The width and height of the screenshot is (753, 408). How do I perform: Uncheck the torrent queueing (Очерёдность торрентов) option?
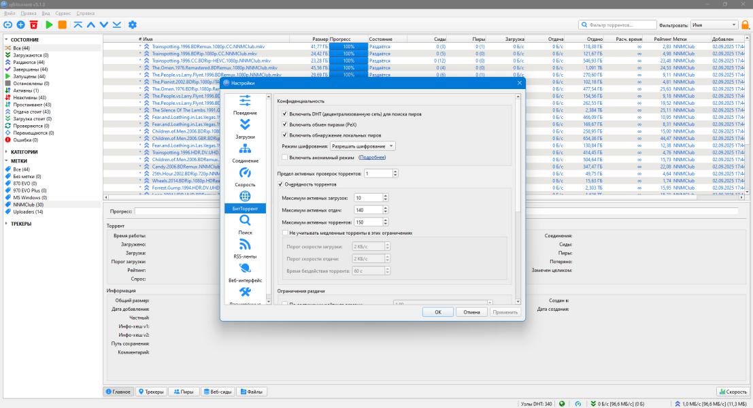point(280,184)
